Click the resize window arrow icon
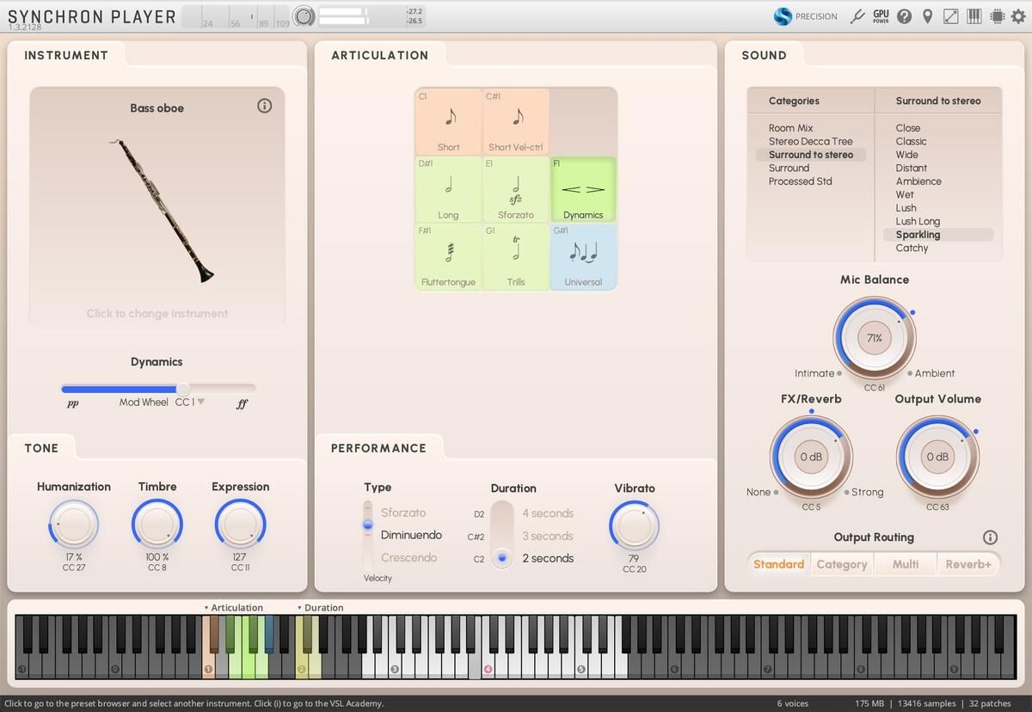Screen dimensions: 1032x712 951,16
